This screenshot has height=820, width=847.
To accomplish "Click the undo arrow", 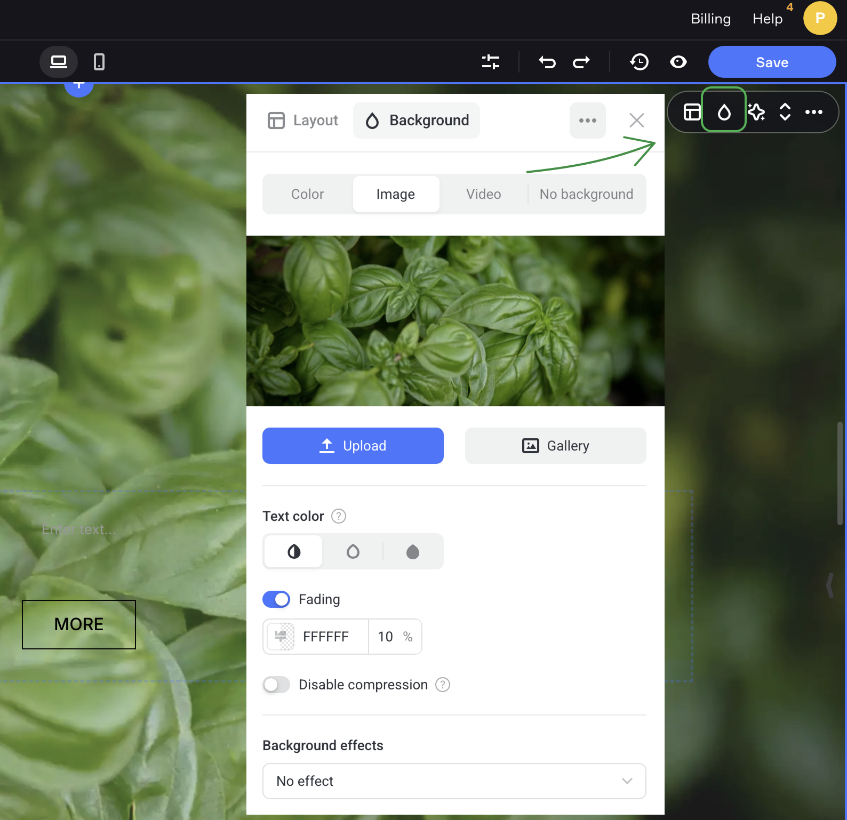I will tap(547, 62).
